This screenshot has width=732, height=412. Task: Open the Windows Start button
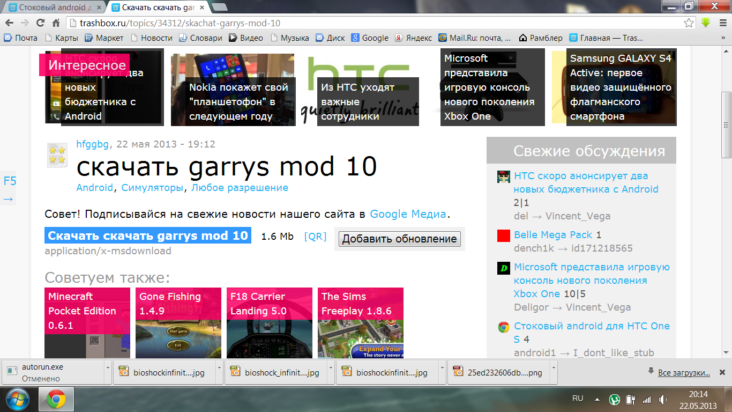pos(17,400)
